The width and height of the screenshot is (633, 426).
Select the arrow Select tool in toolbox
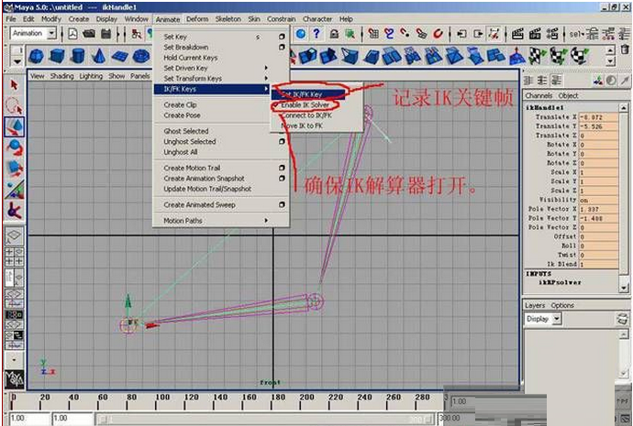click(14, 85)
